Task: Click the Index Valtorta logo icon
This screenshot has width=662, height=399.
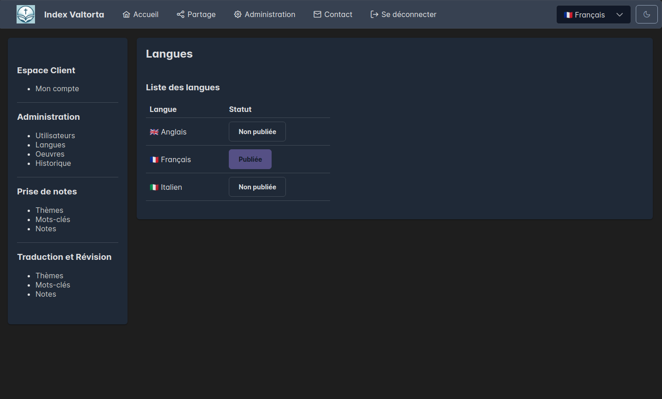Action: pos(26,14)
